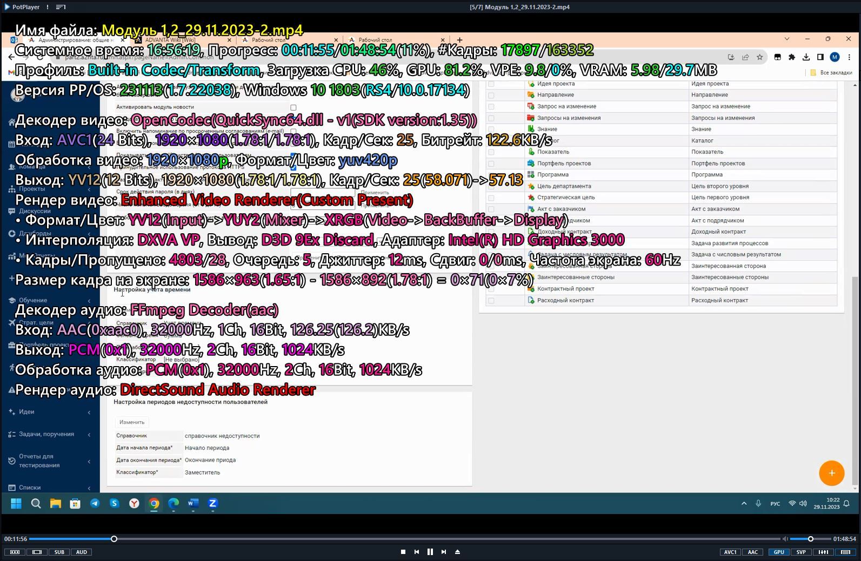This screenshot has width=861, height=561.
Task: Stop playback with the stop button
Action: (403, 552)
